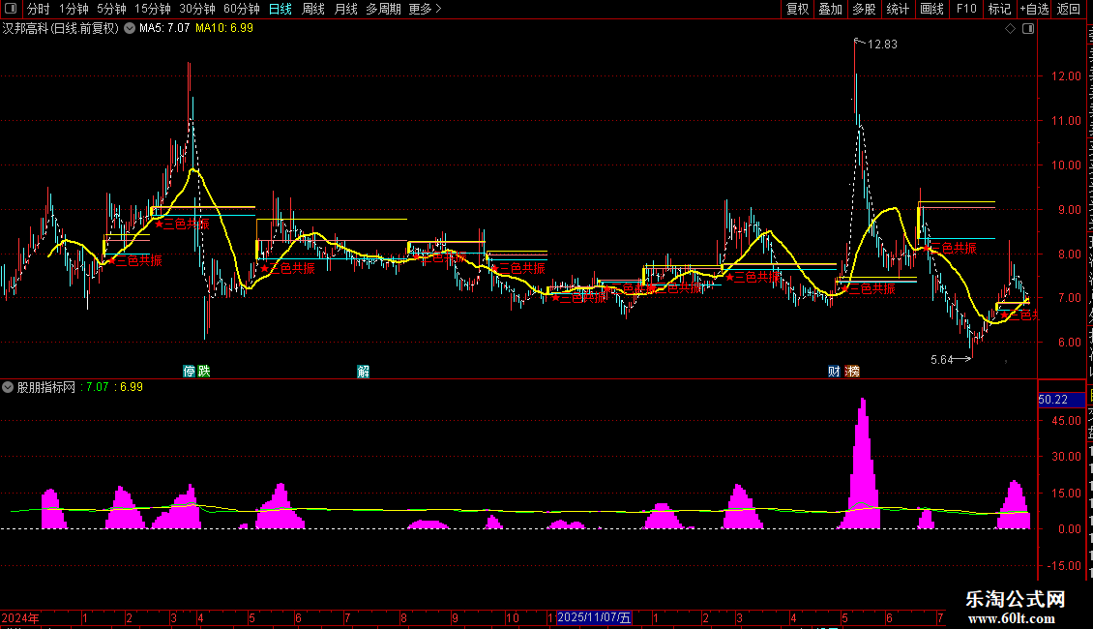Screen dimensions: 1093x629
Task: Click the MA10: 6.99 label
Action: coord(224,29)
